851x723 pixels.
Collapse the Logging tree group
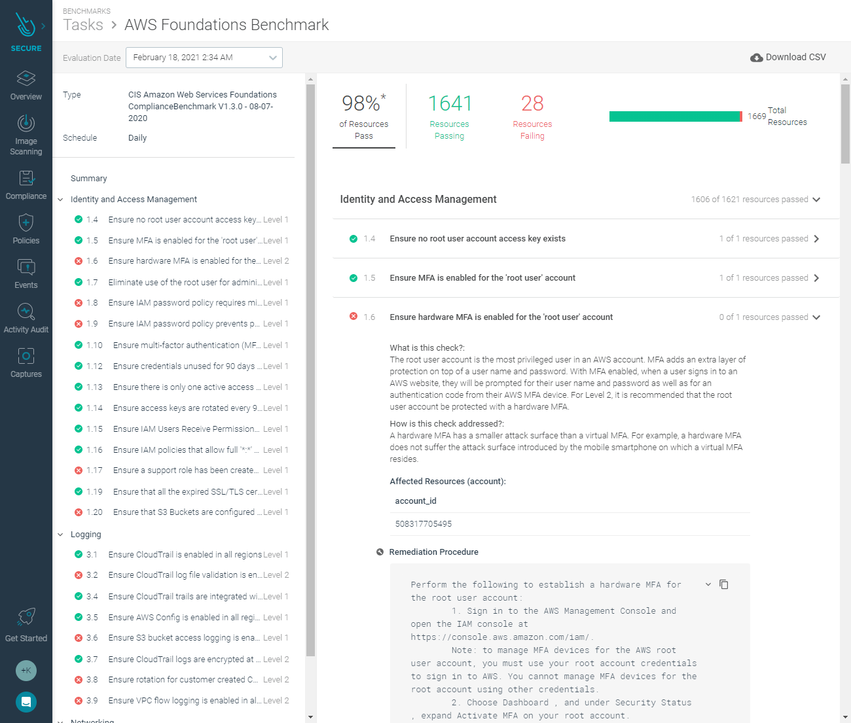(60, 535)
